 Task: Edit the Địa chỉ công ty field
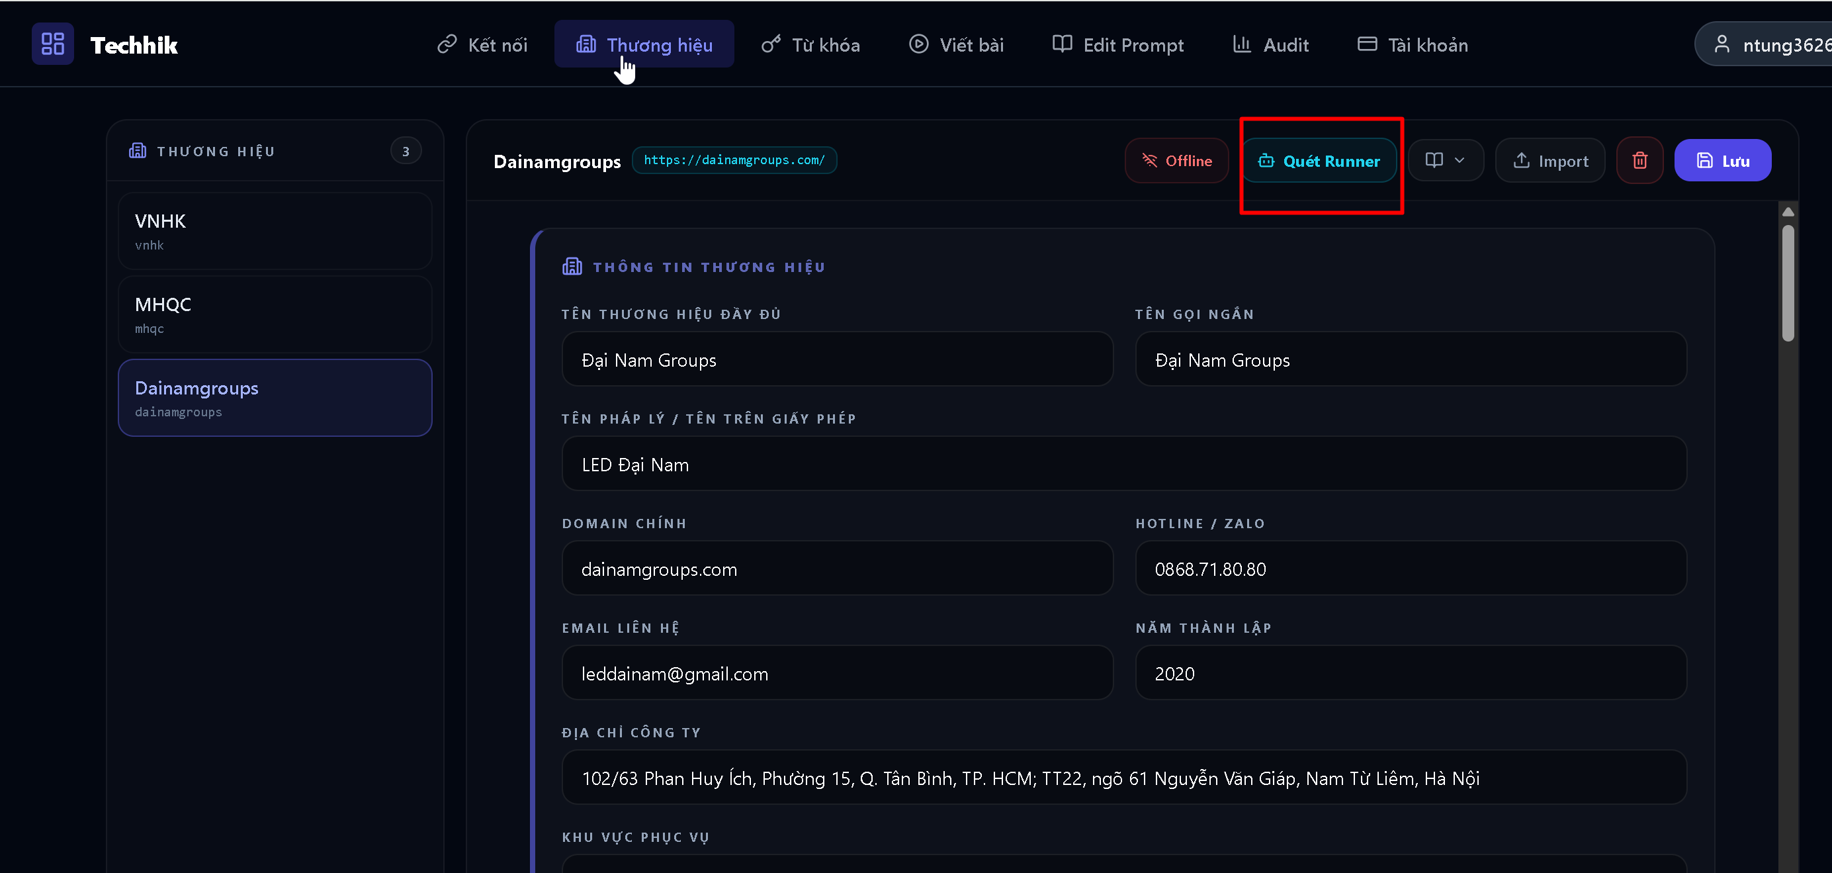point(1124,778)
